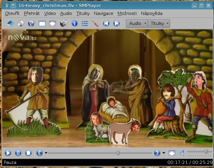Open the playlist icon

[85, 23]
